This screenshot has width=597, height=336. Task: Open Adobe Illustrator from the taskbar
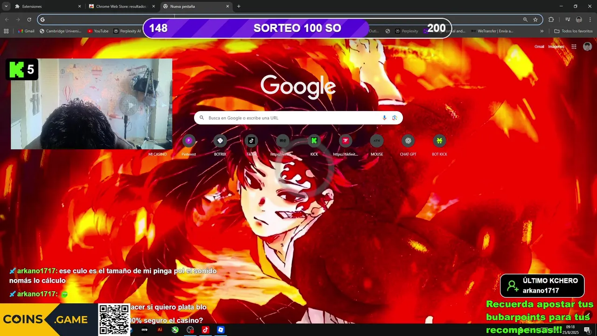(x=160, y=329)
